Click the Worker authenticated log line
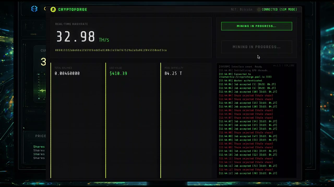334x187 pixels. pyautogui.click(x=241, y=81)
